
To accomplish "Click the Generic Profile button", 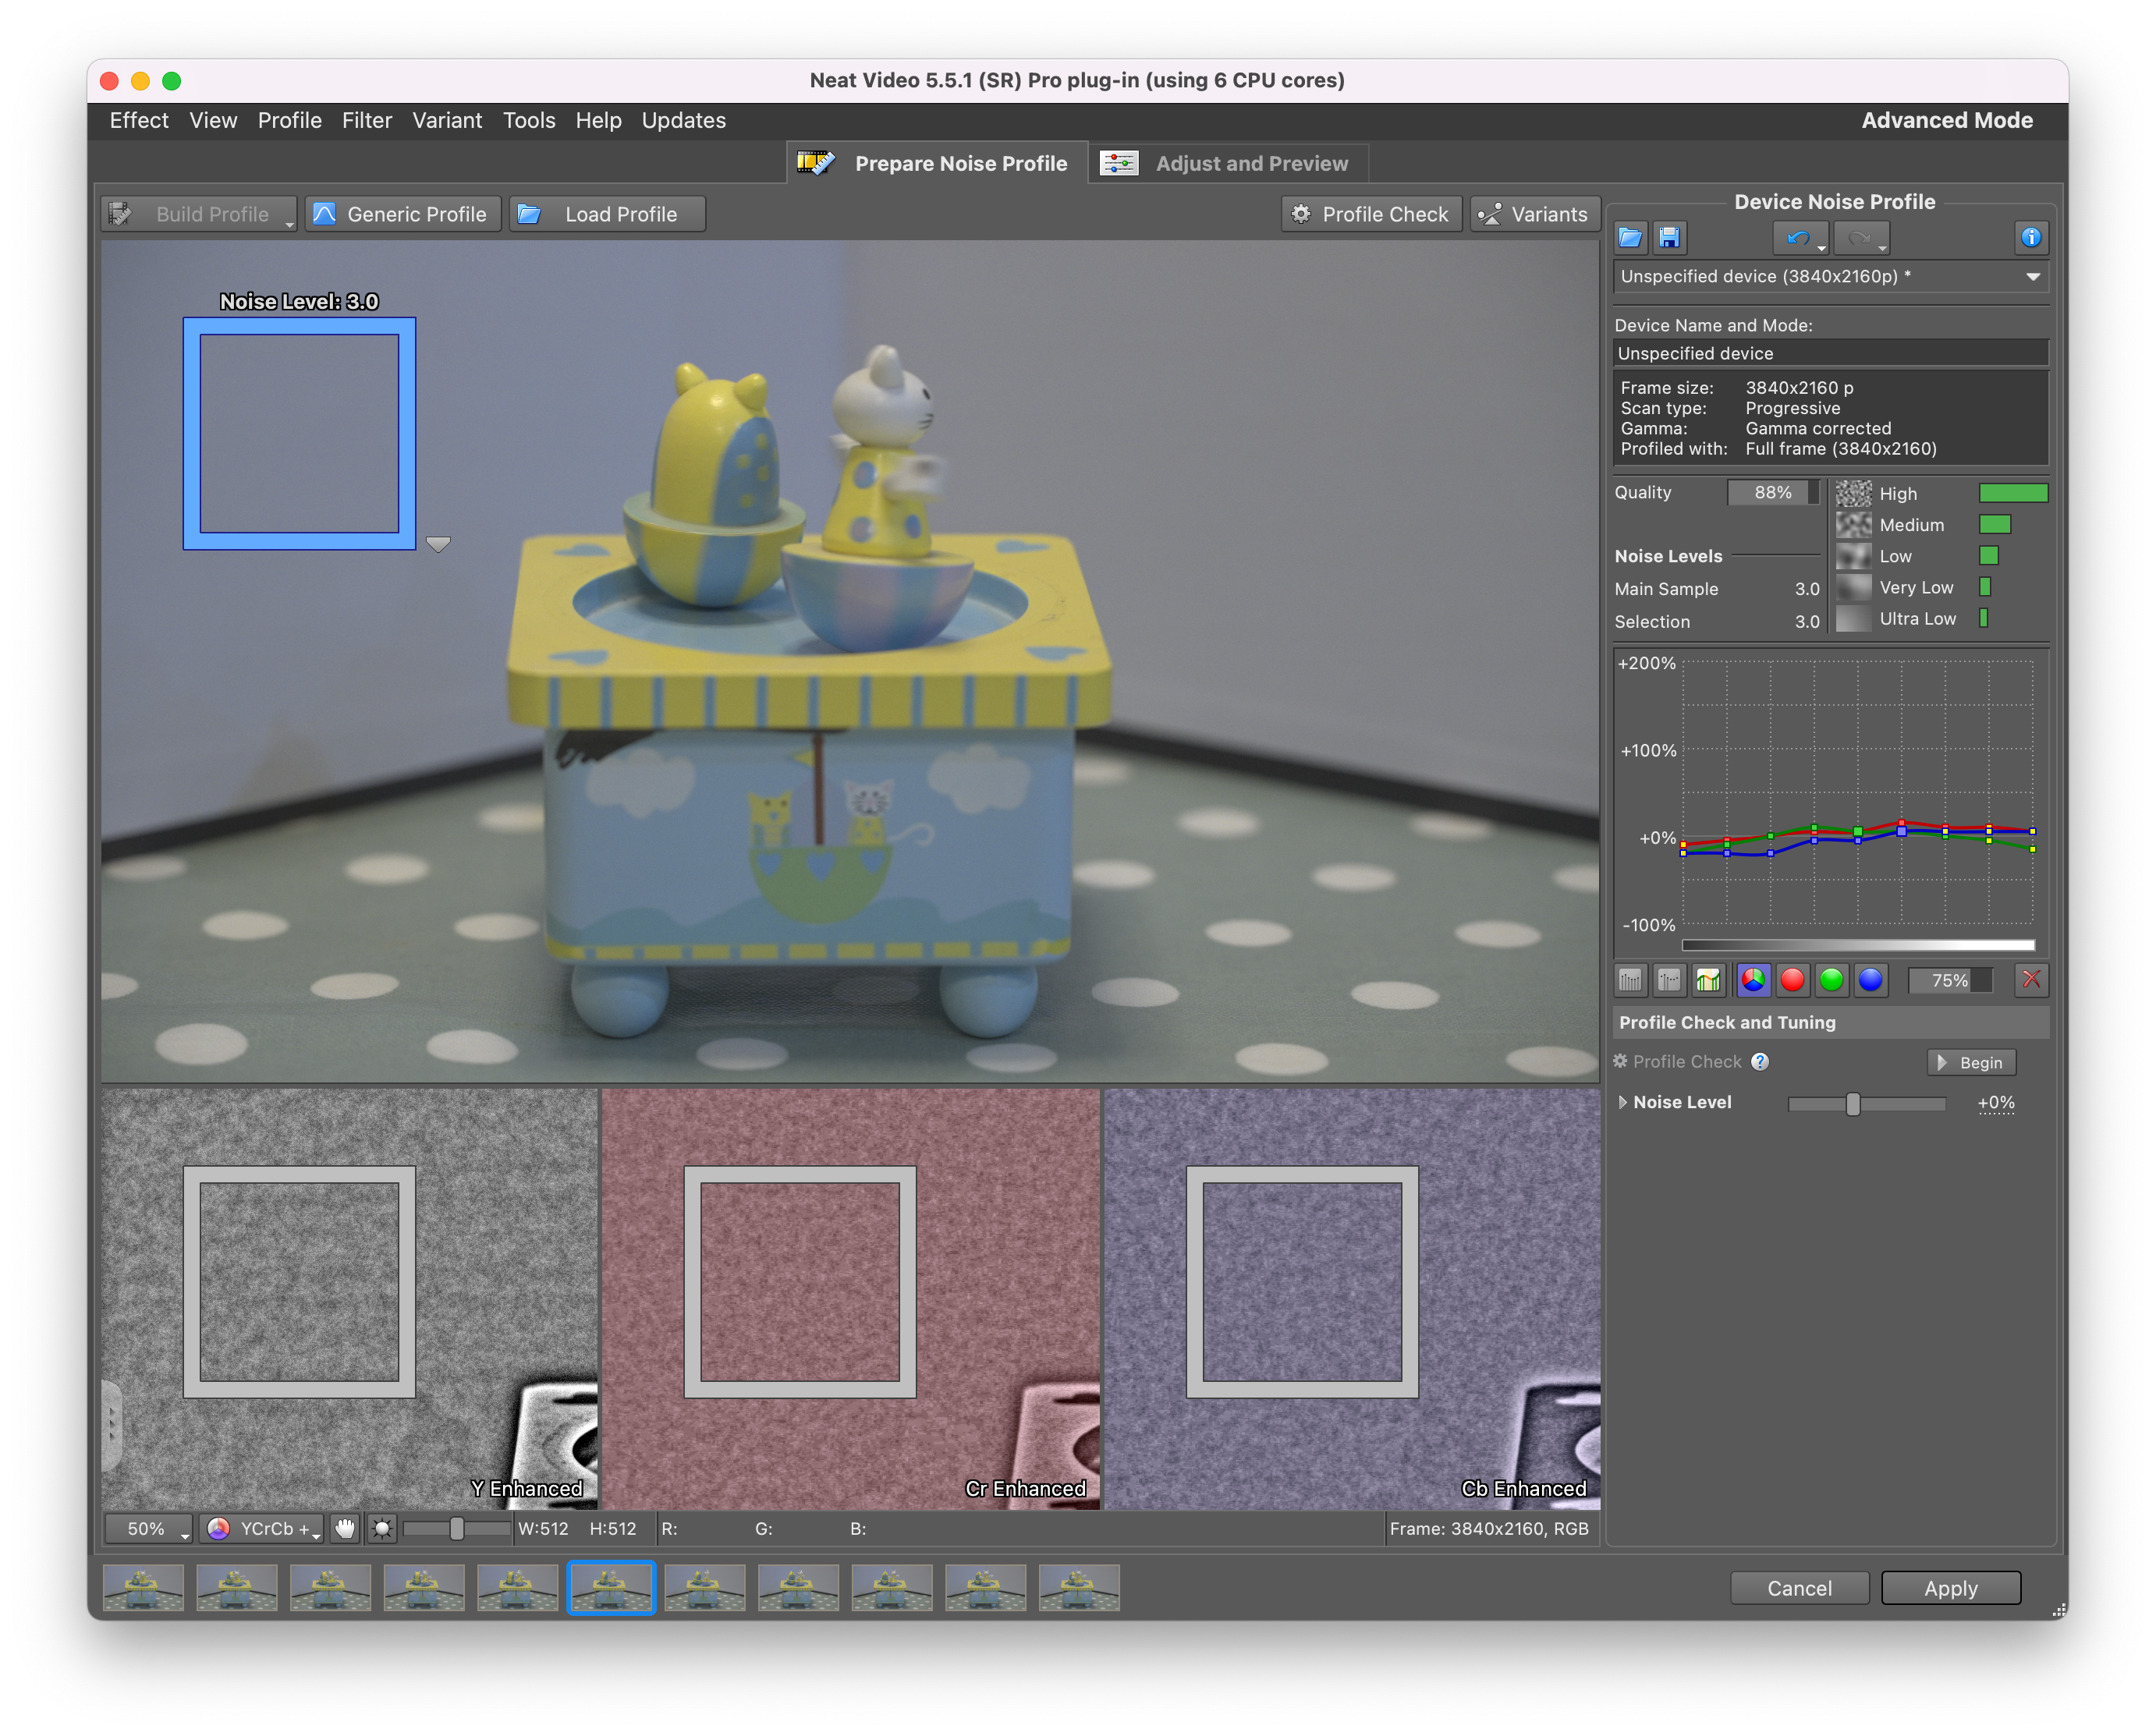I will [402, 214].
